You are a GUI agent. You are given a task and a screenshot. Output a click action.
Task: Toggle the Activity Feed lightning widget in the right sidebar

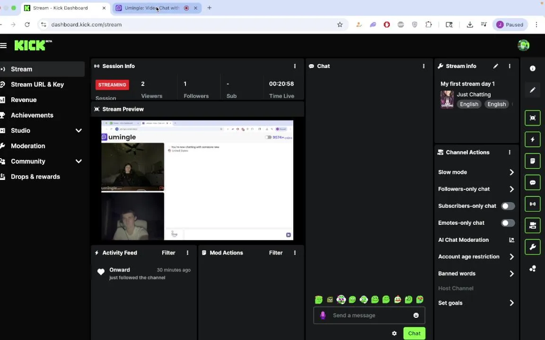533,139
